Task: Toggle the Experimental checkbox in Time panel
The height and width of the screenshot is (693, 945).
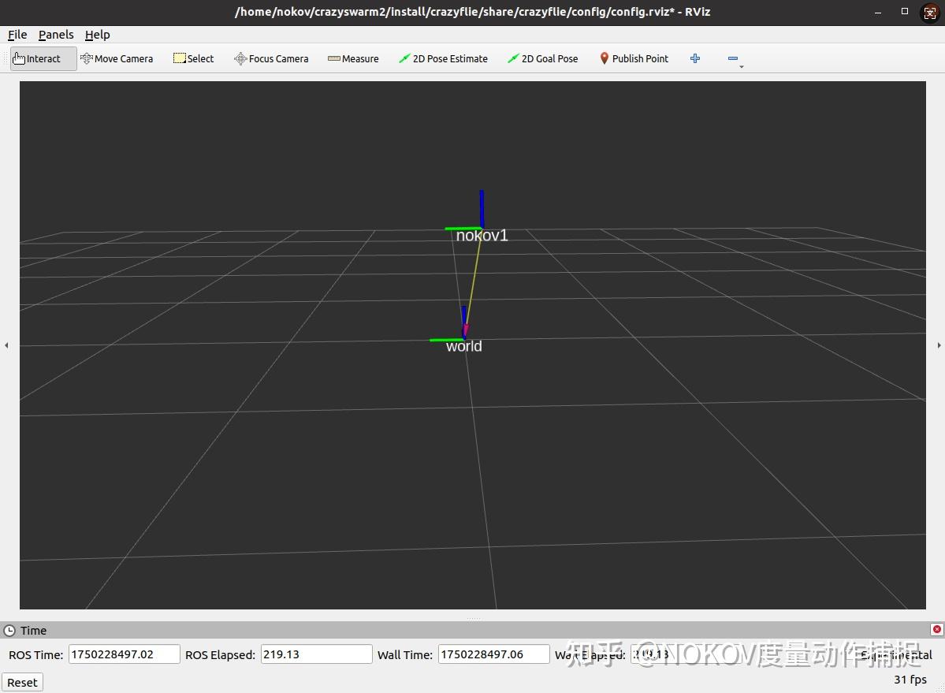Action: click(896, 655)
